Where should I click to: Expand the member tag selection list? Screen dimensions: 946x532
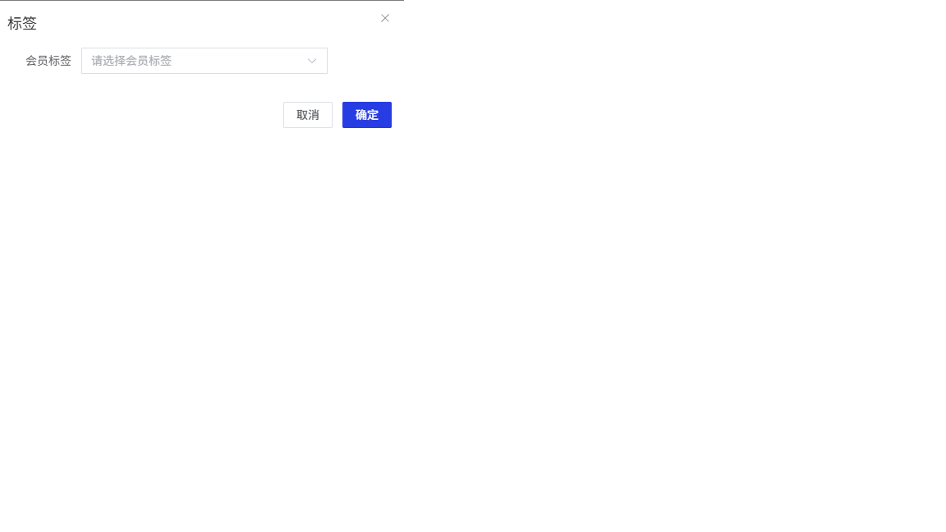(x=204, y=61)
